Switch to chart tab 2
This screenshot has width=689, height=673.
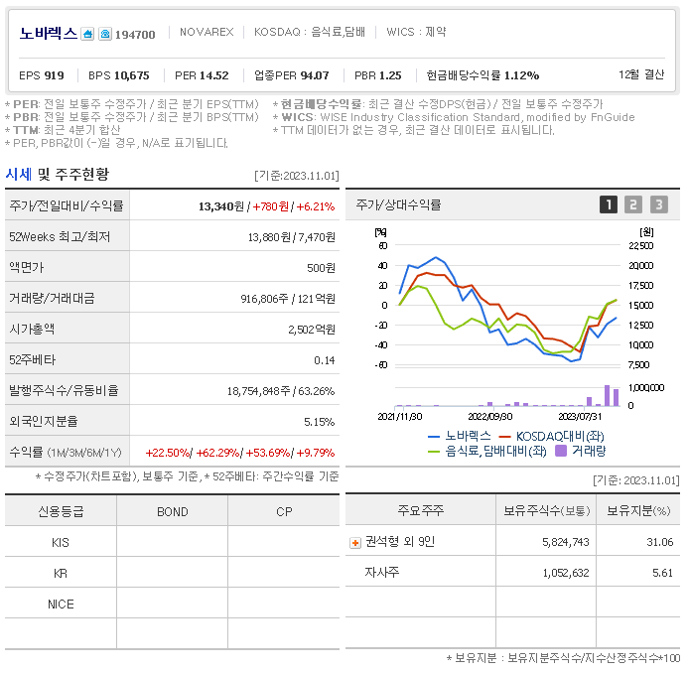(x=633, y=204)
